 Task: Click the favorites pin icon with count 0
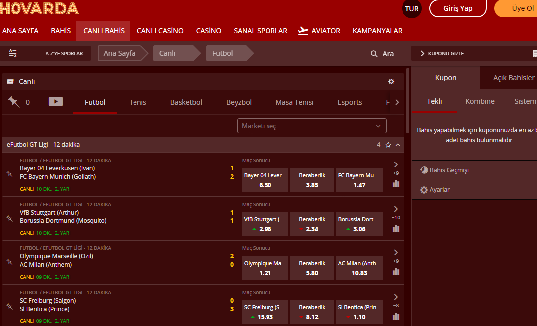pyautogui.click(x=14, y=102)
